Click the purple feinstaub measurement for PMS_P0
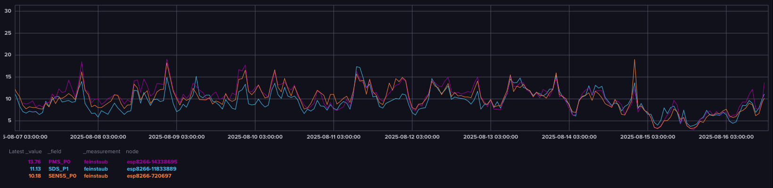The image size is (773, 188). [x=96, y=162]
